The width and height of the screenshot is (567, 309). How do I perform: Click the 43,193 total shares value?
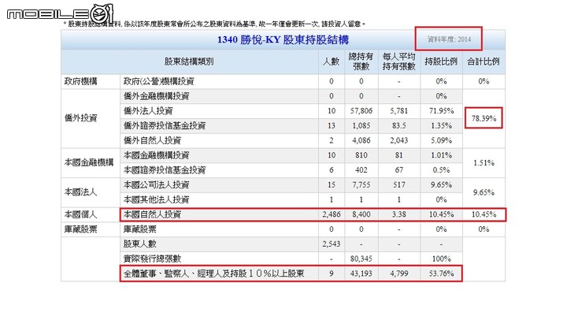(361, 274)
